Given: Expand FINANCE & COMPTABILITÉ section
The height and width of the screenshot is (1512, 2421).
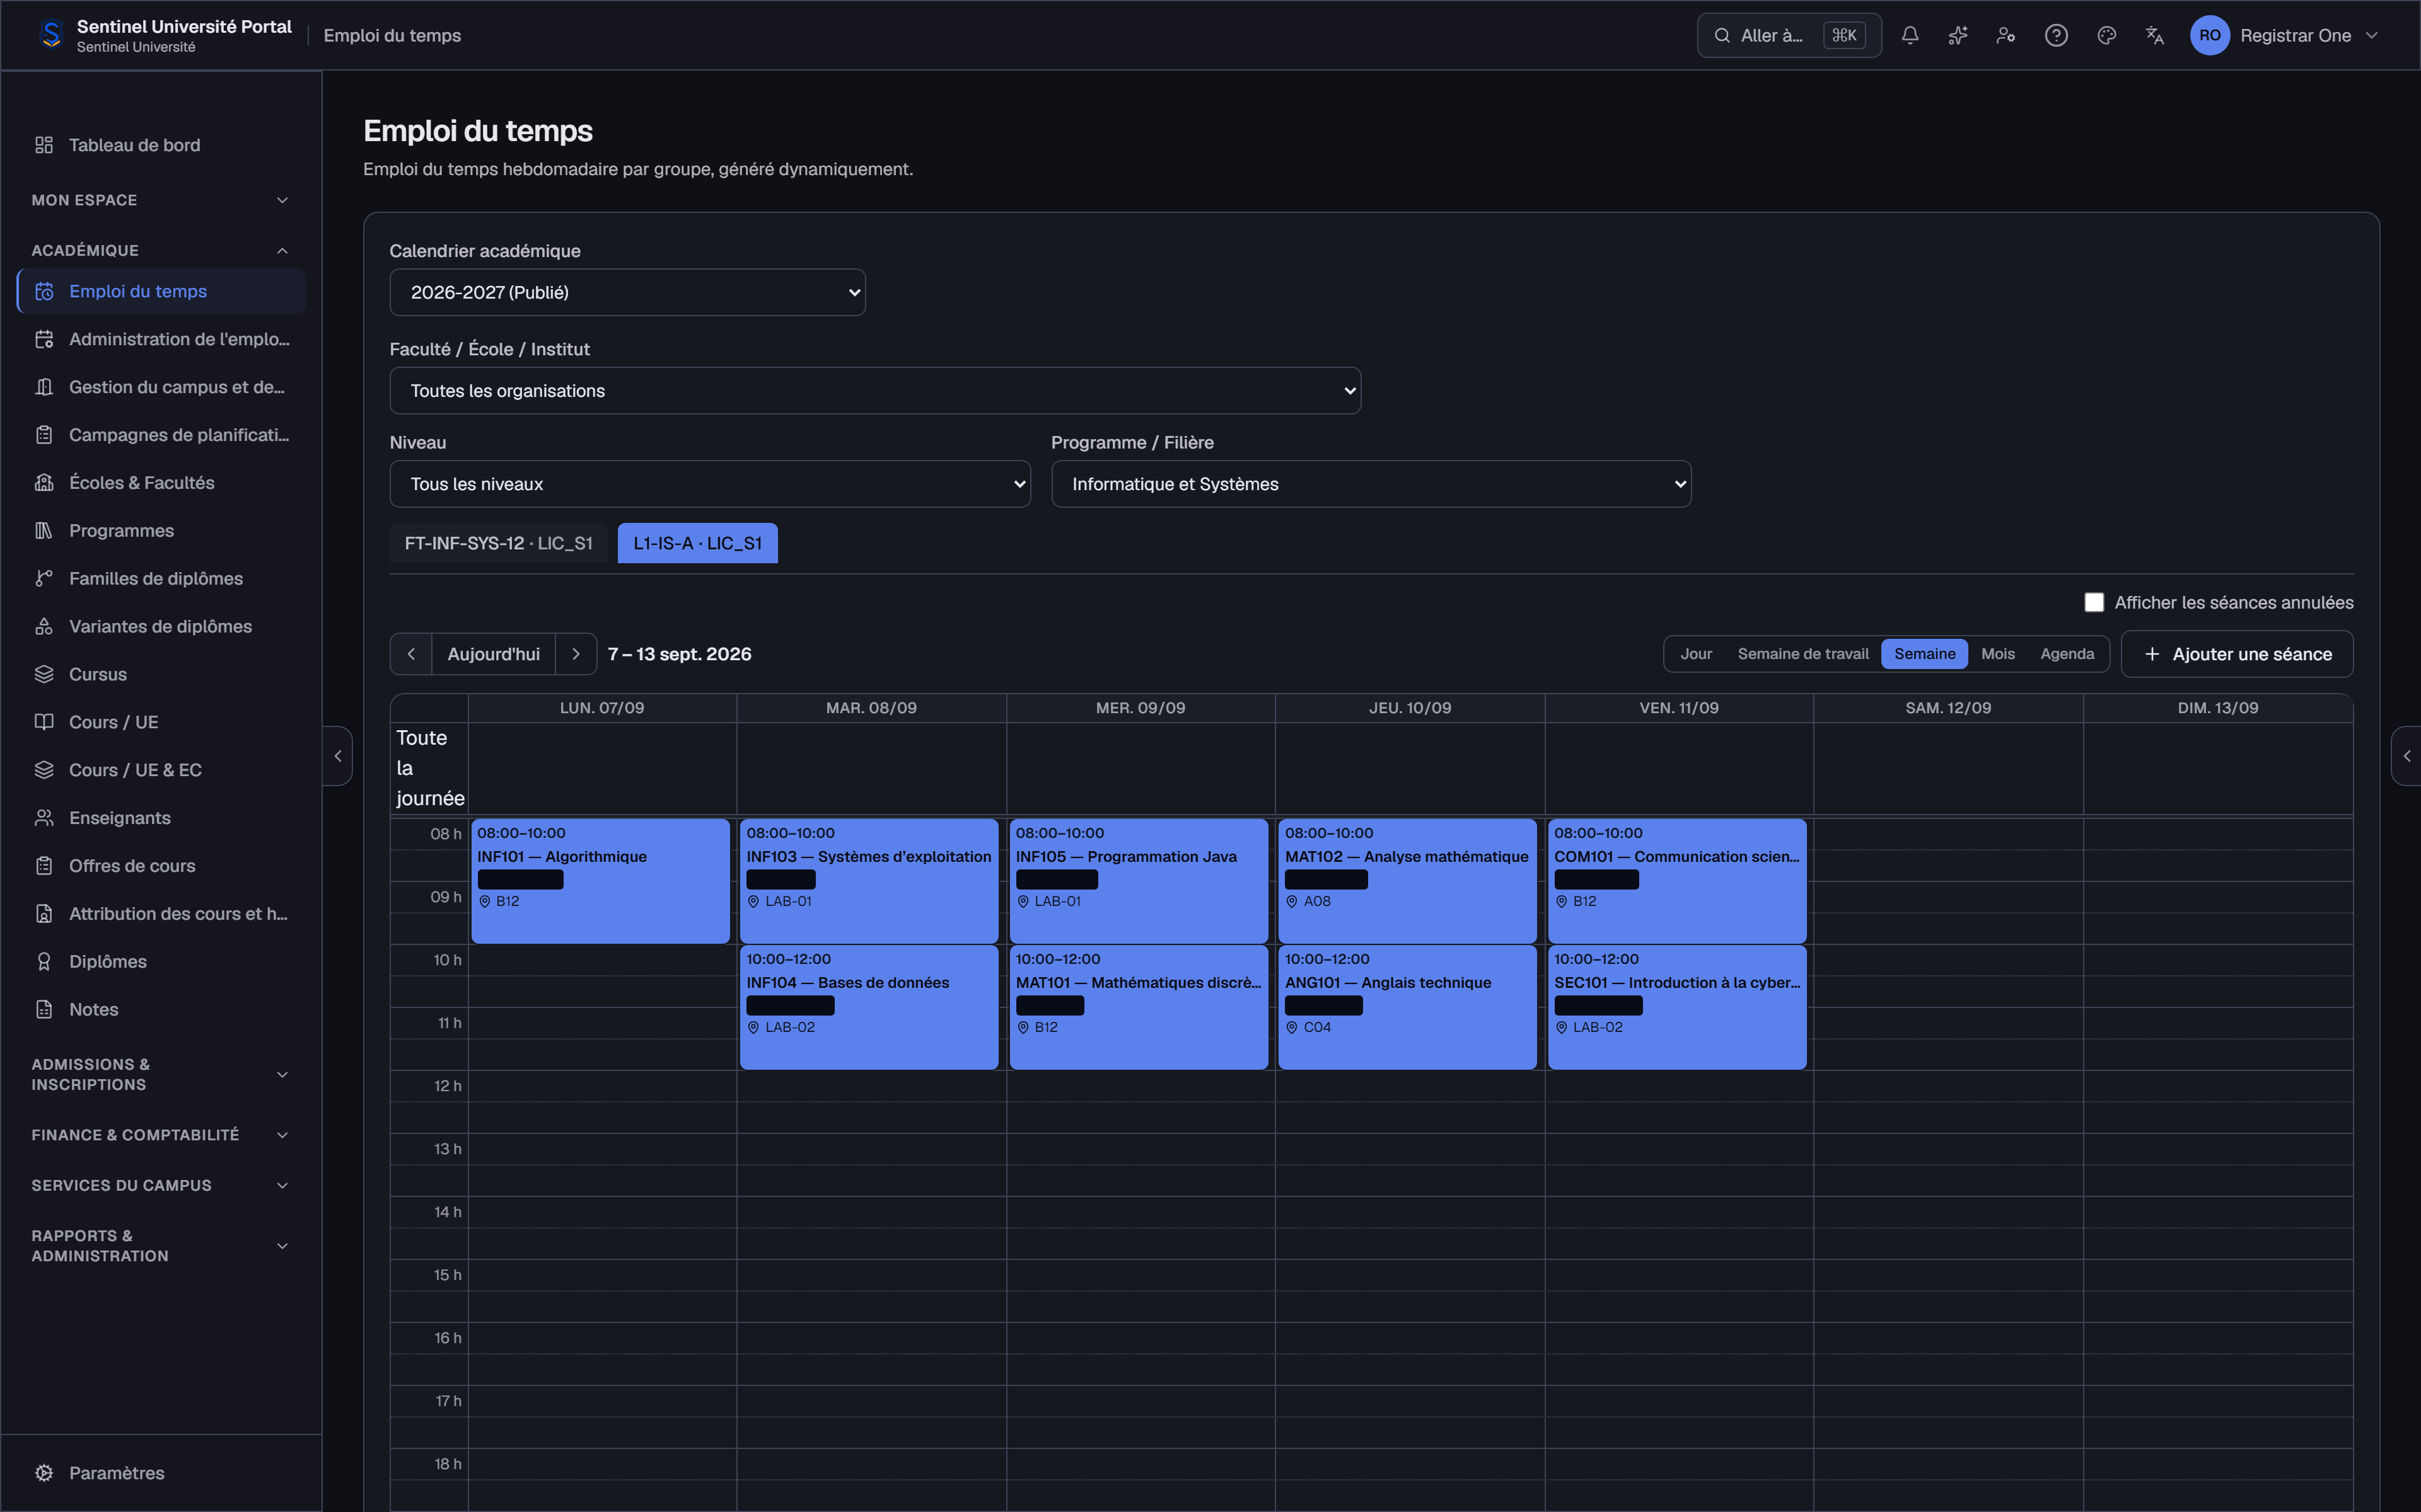Looking at the screenshot, I should click(161, 1135).
